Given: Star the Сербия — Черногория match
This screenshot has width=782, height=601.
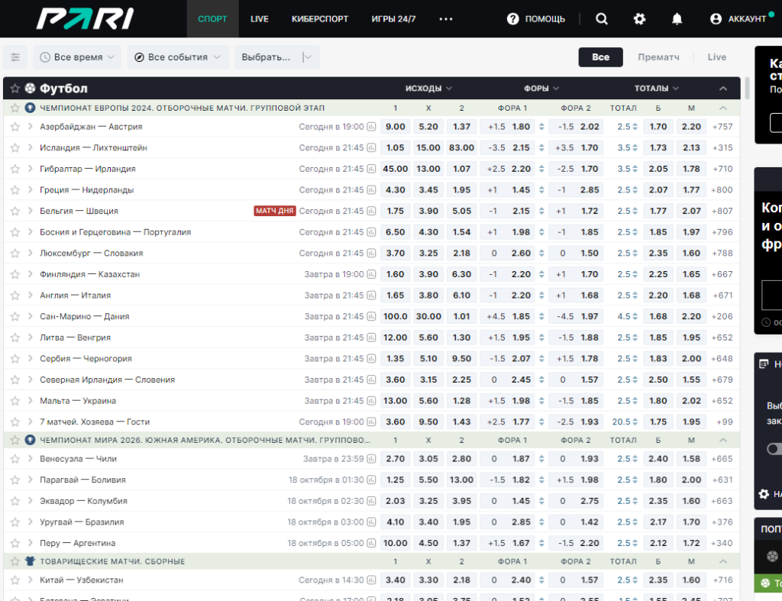Looking at the screenshot, I should [x=15, y=359].
